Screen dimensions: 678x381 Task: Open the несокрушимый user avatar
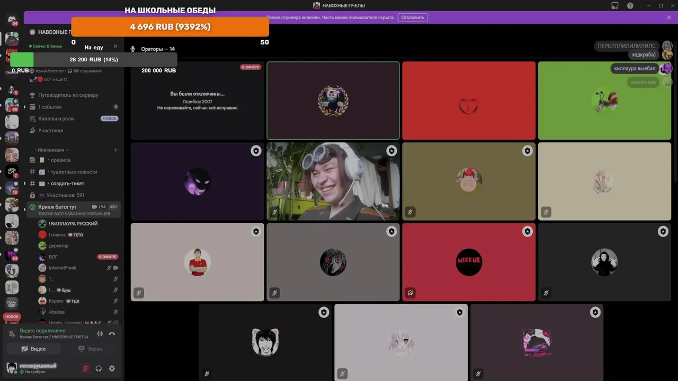tap(12, 368)
